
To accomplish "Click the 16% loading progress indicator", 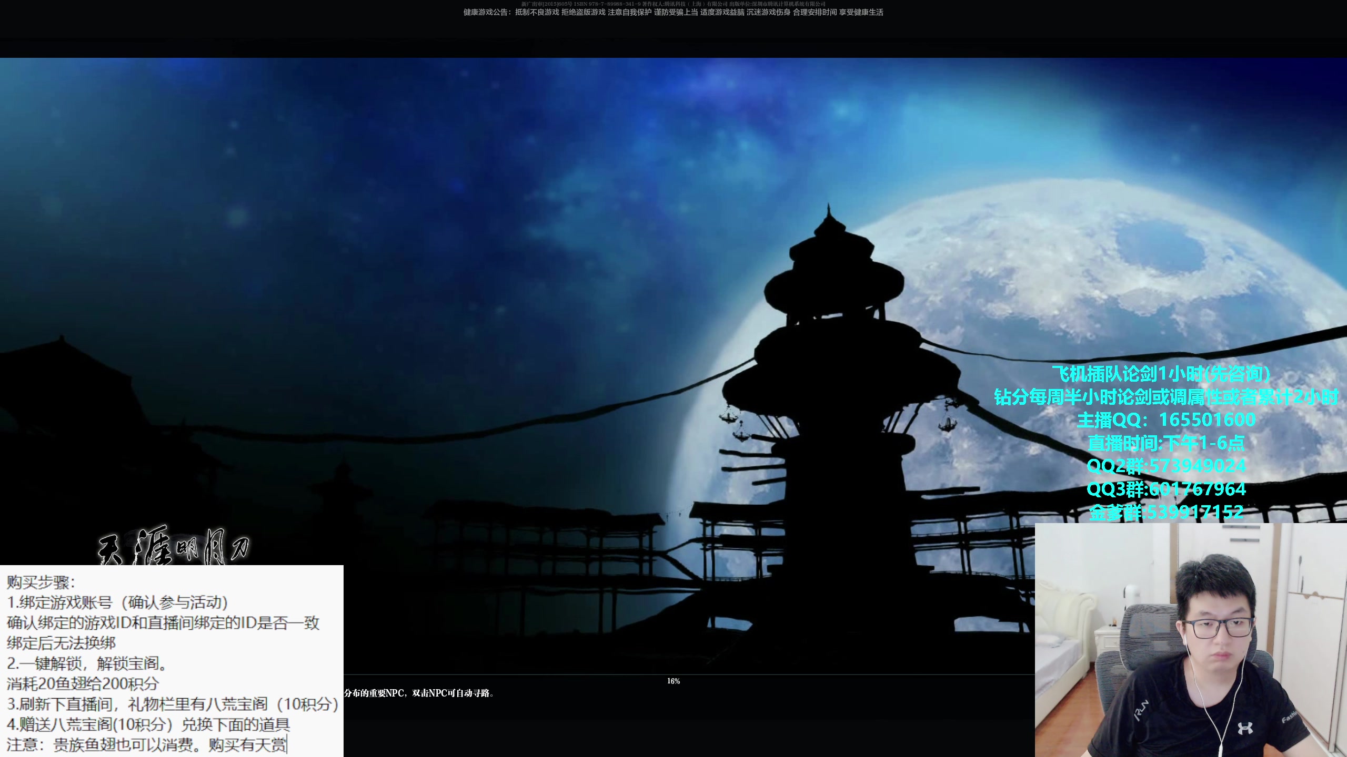I will click(x=673, y=681).
